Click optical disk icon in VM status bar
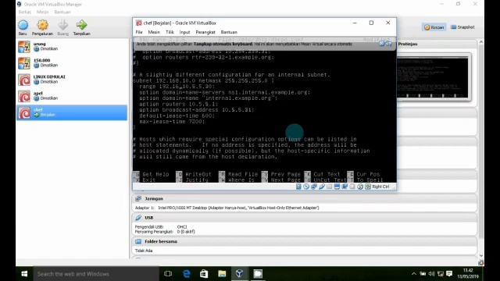The height and width of the screenshot is (281, 500). 306,187
